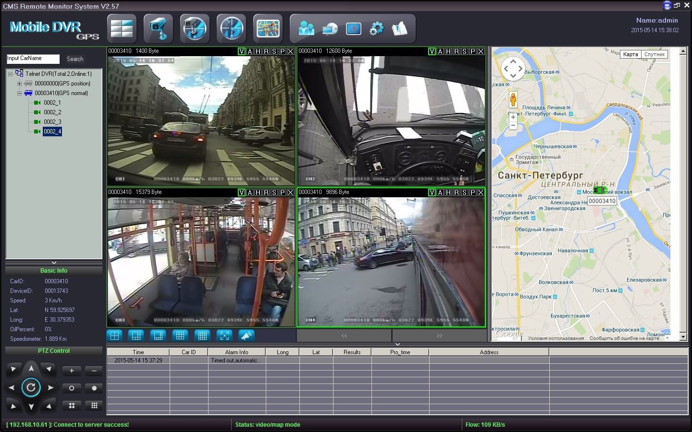The height and width of the screenshot is (432, 692).
Task: Click the Input CarName text field
Action: (x=33, y=59)
